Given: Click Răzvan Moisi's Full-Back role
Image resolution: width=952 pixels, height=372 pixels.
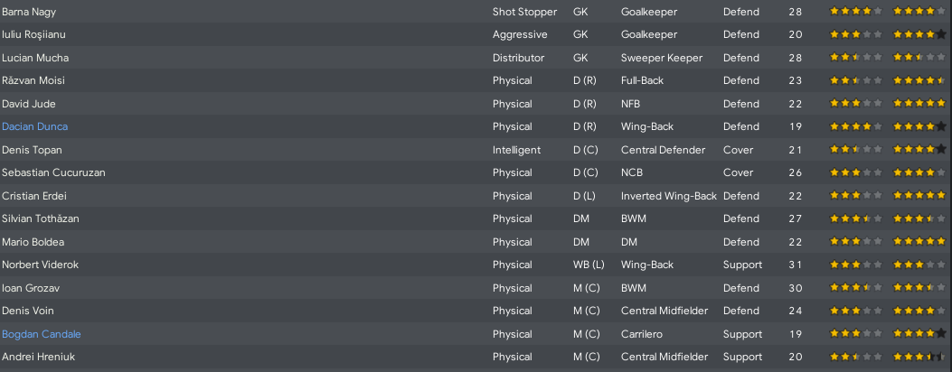Looking at the screenshot, I should 643,80.
